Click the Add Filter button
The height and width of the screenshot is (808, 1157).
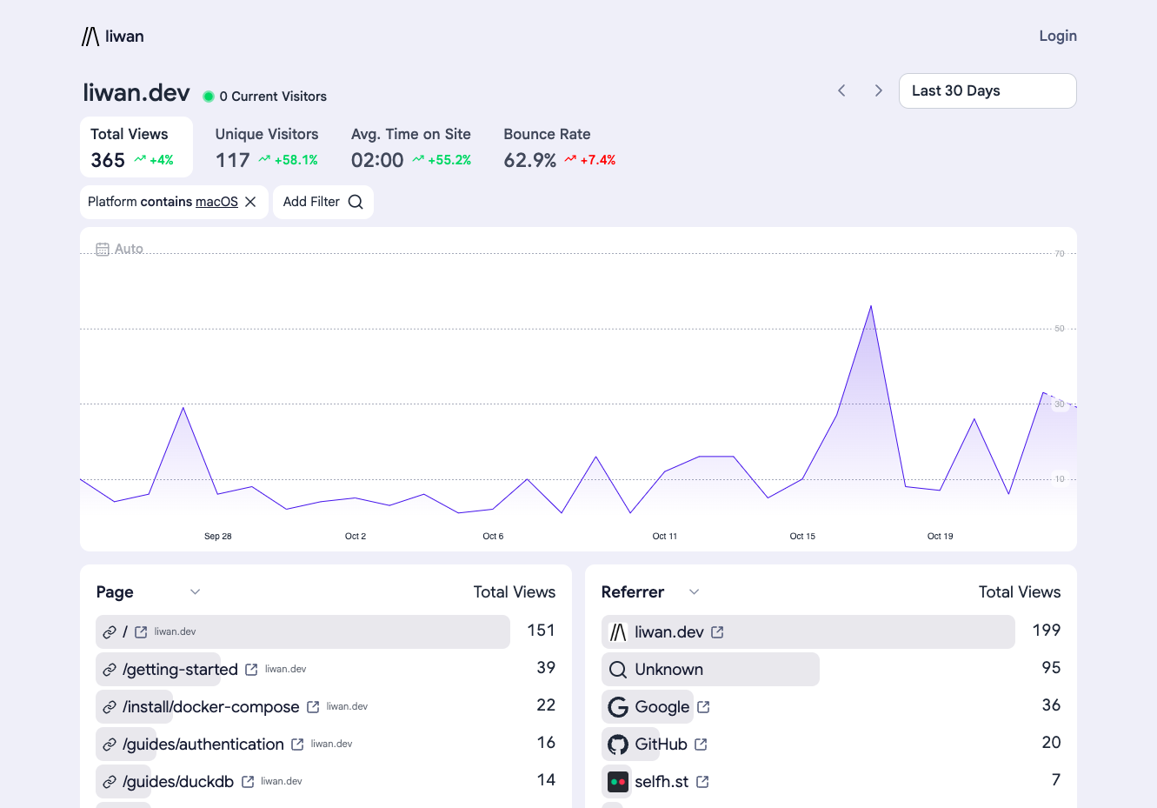point(323,202)
